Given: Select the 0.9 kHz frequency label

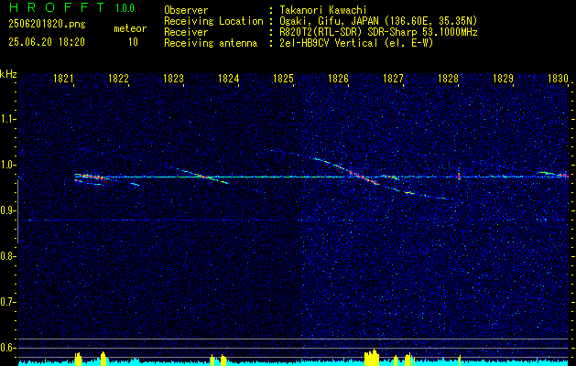Looking at the screenshot, I should (x=7, y=210).
